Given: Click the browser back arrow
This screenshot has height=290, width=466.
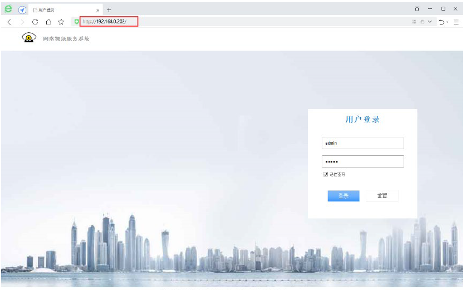Looking at the screenshot, I should (x=9, y=22).
